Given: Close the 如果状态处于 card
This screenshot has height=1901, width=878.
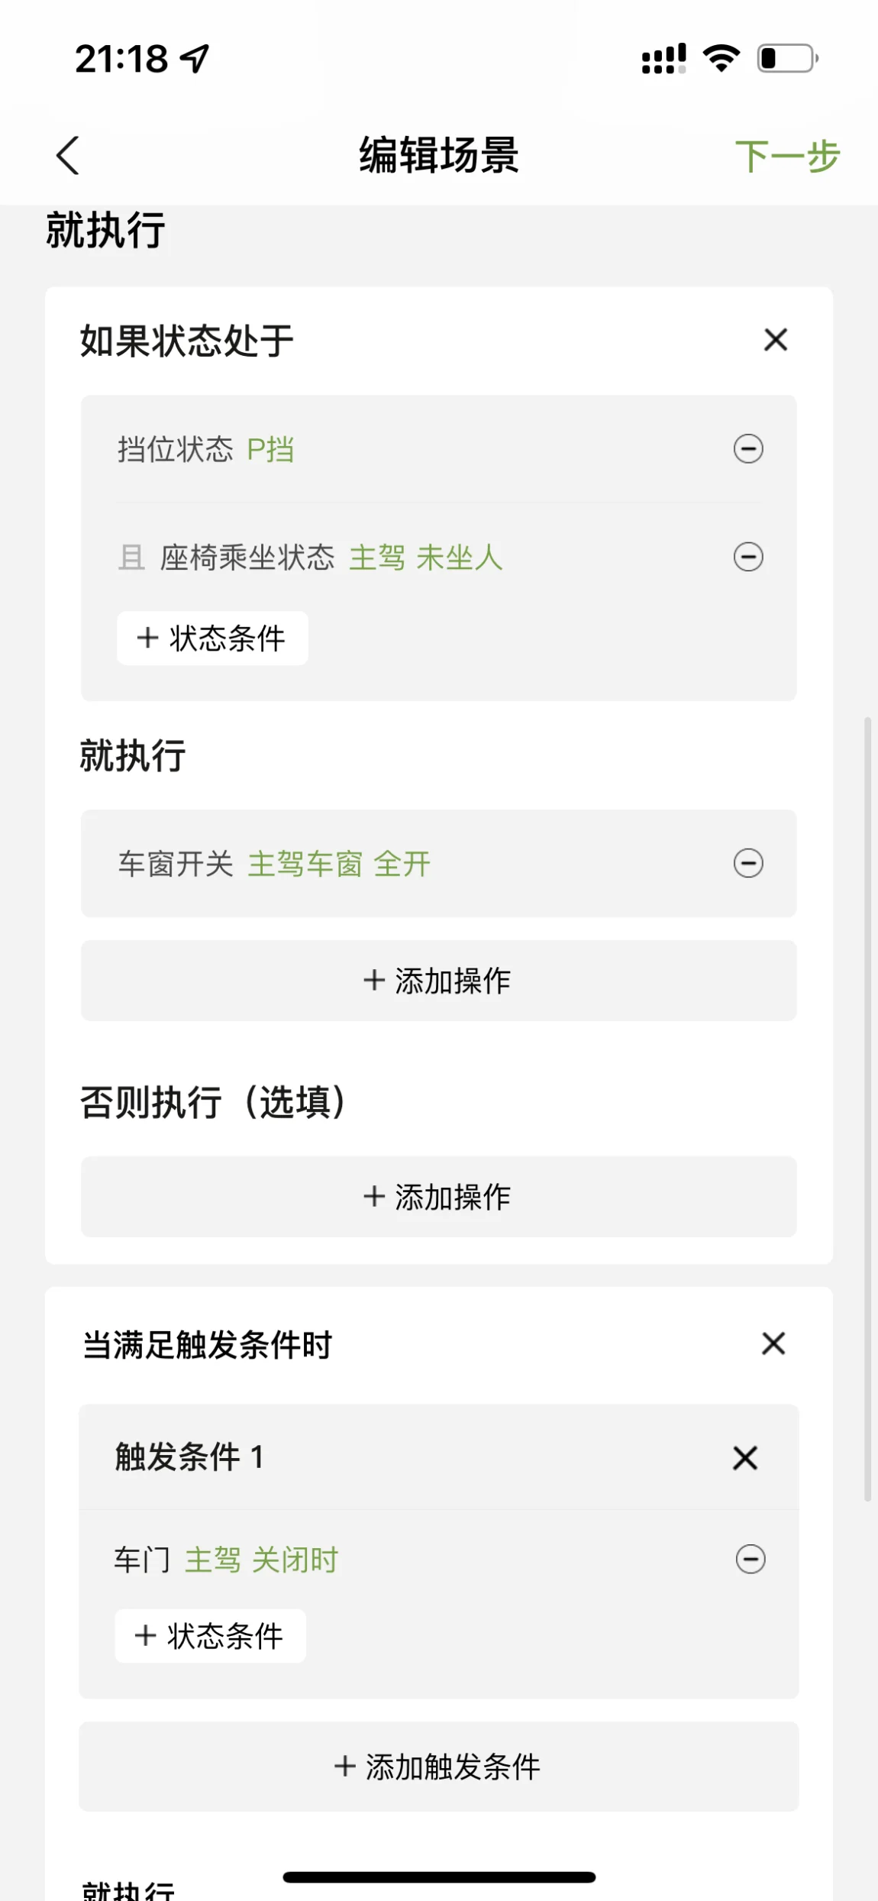Looking at the screenshot, I should 776,340.
